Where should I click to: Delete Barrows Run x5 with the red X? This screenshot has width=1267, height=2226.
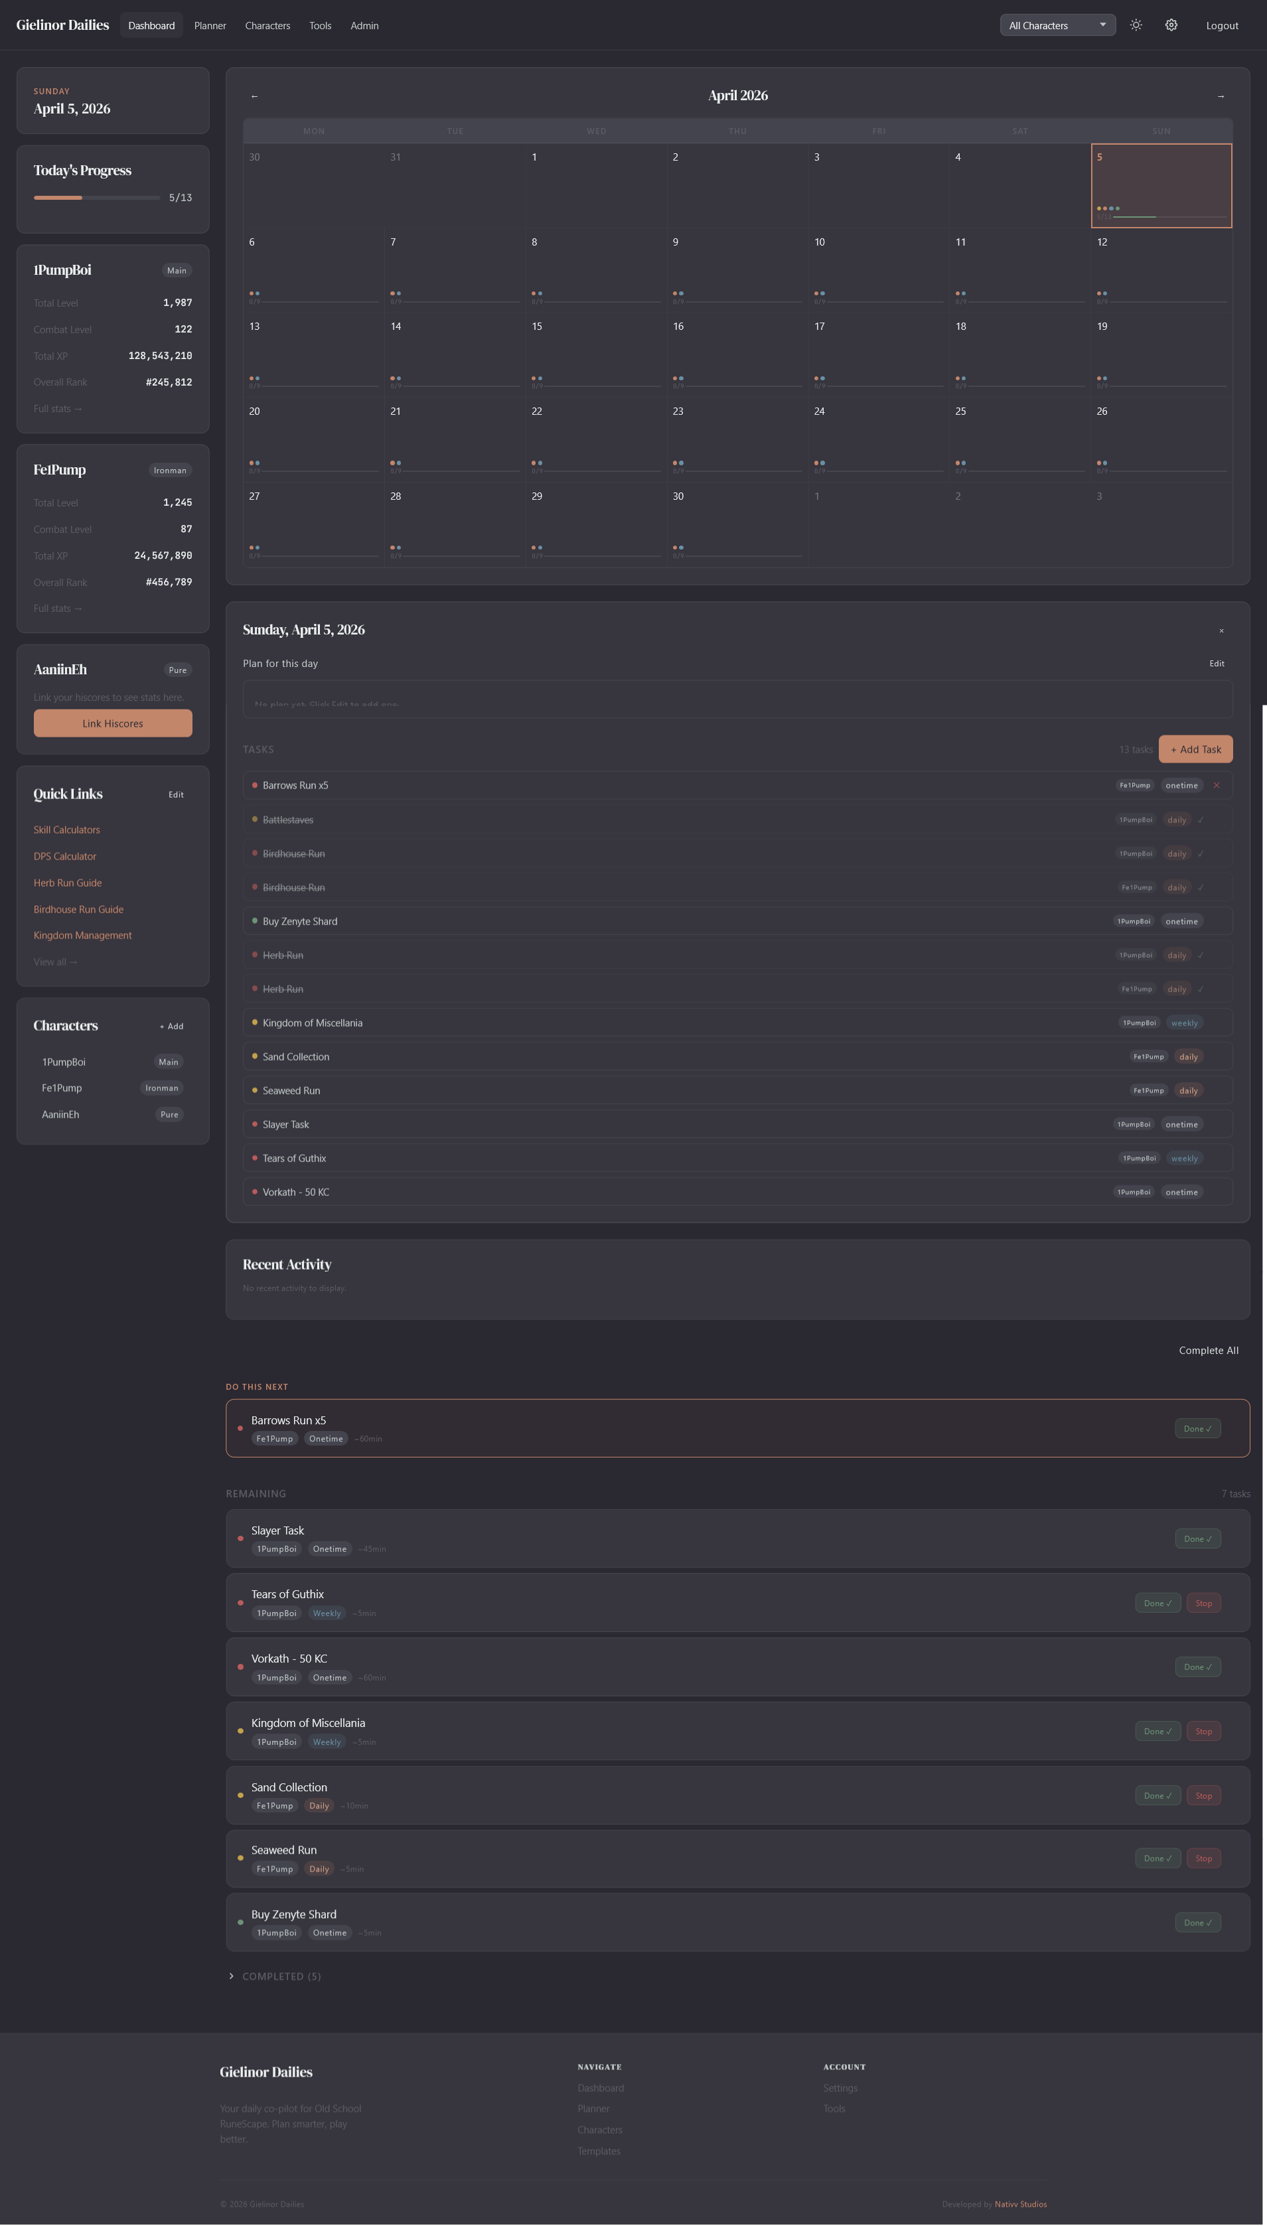tap(1217, 785)
